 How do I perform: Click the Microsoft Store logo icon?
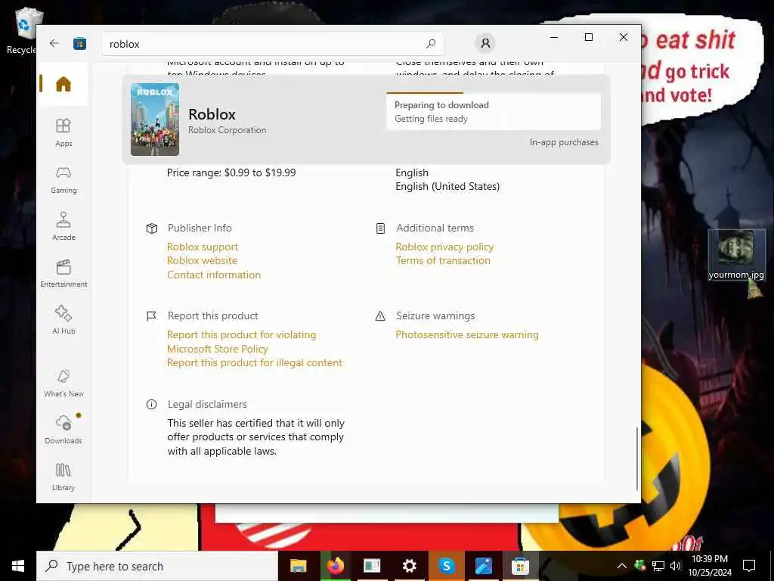pos(79,44)
